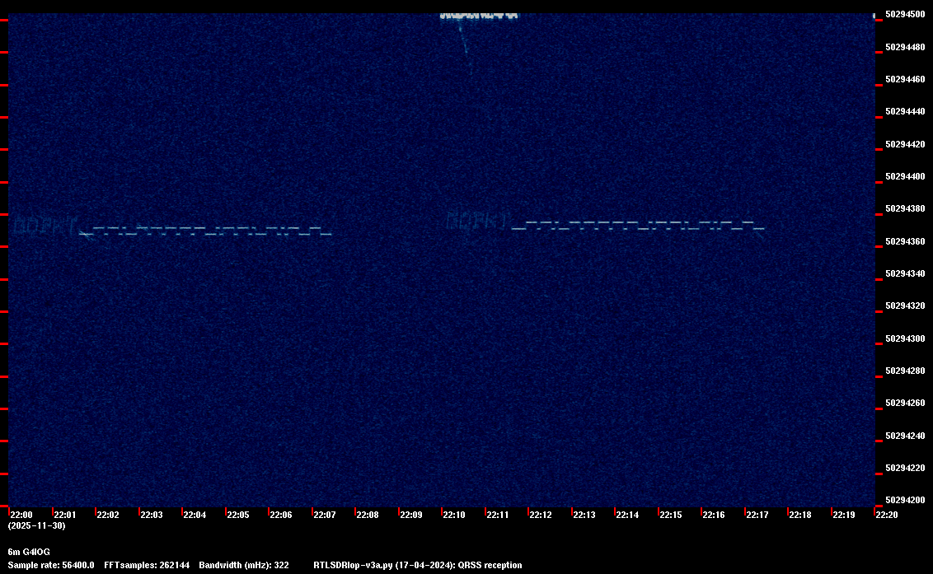Click the 50294220 frequency label

(905, 468)
